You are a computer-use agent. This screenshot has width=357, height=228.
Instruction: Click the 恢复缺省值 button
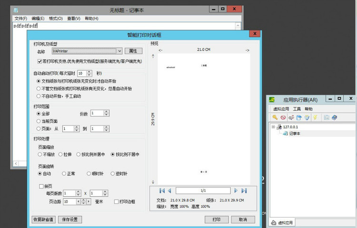(43, 219)
